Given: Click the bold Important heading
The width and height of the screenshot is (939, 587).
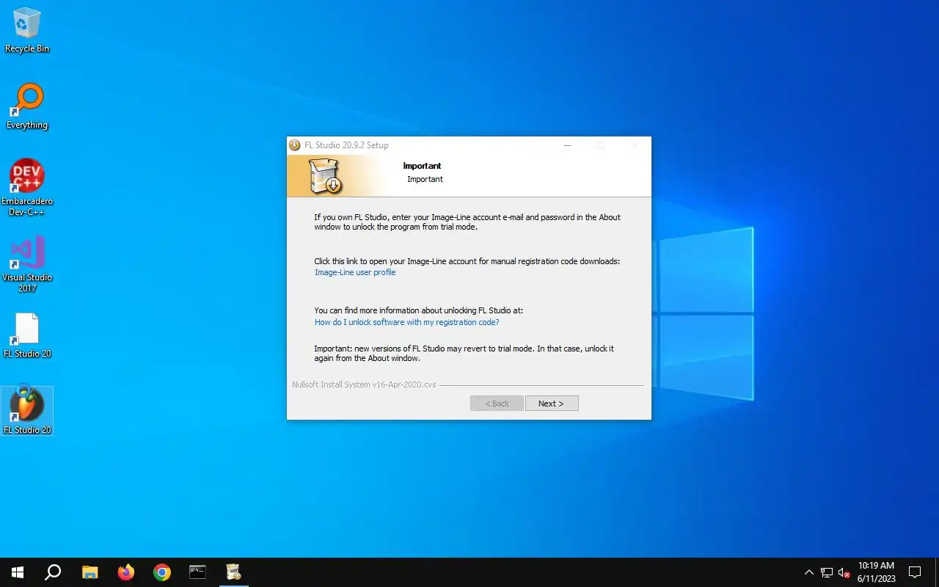Looking at the screenshot, I should pos(422,166).
